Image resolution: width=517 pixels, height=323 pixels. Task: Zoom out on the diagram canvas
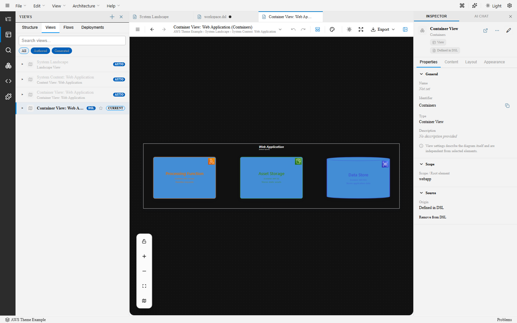144,271
